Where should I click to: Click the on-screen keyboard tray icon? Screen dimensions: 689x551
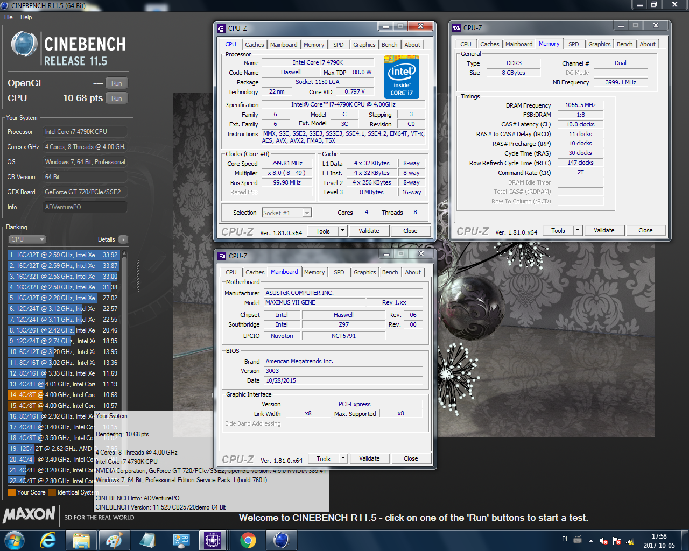pyautogui.click(x=578, y=539)
